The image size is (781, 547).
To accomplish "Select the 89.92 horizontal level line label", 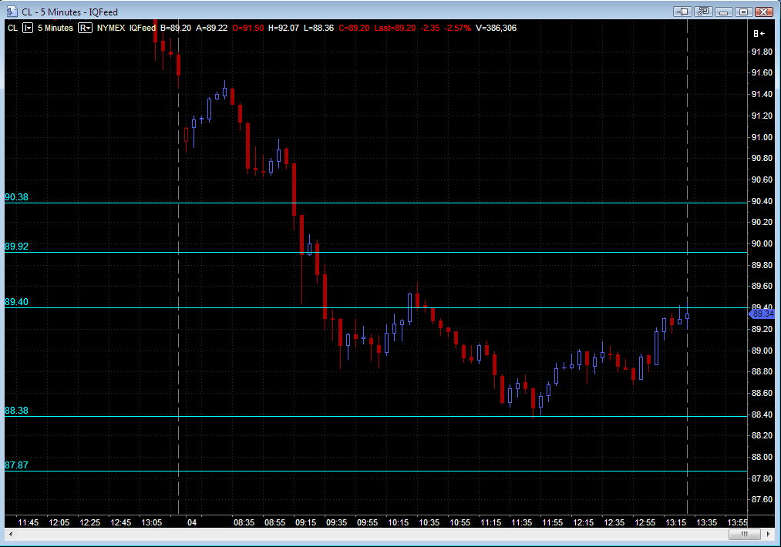I will point(16,247).
